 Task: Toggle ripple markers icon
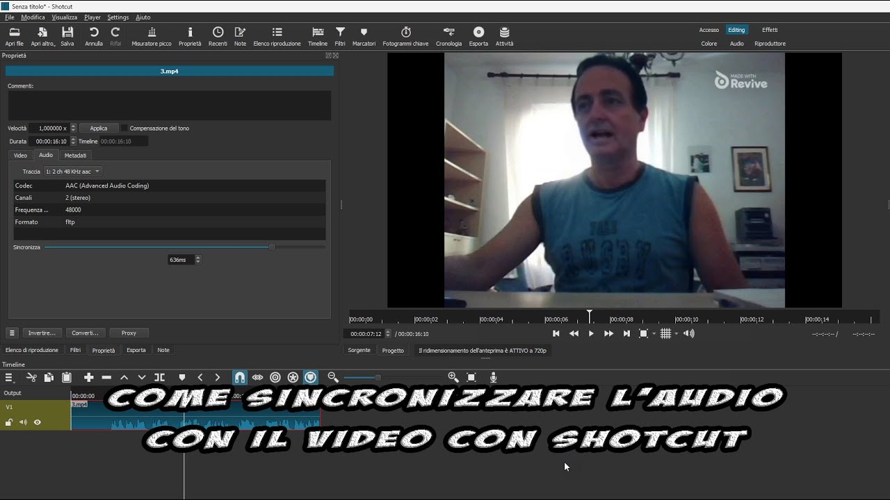click(311, 377)
